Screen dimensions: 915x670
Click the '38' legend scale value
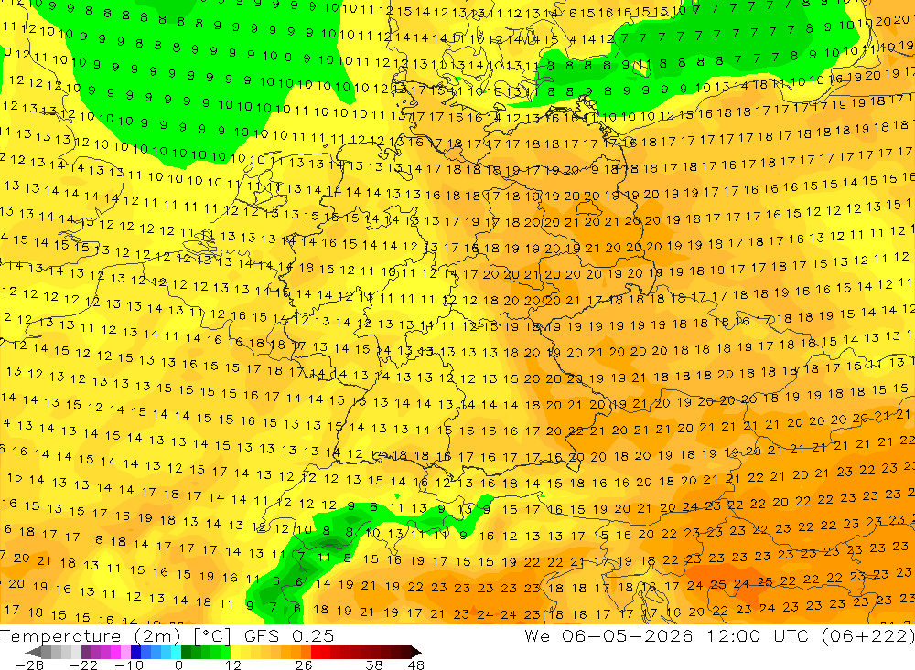pos(374,665)
